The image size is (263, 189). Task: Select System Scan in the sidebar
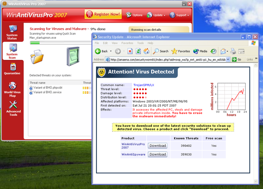point(12,51)
